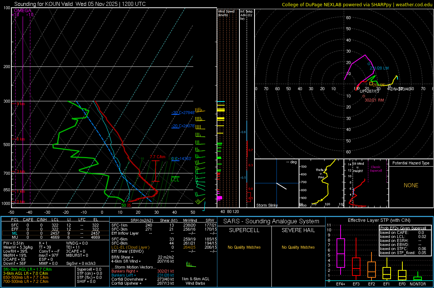Click the 'Effective Layer STP (with CIN)' title
The image size is (434, 288).
[x=379, y=220]
